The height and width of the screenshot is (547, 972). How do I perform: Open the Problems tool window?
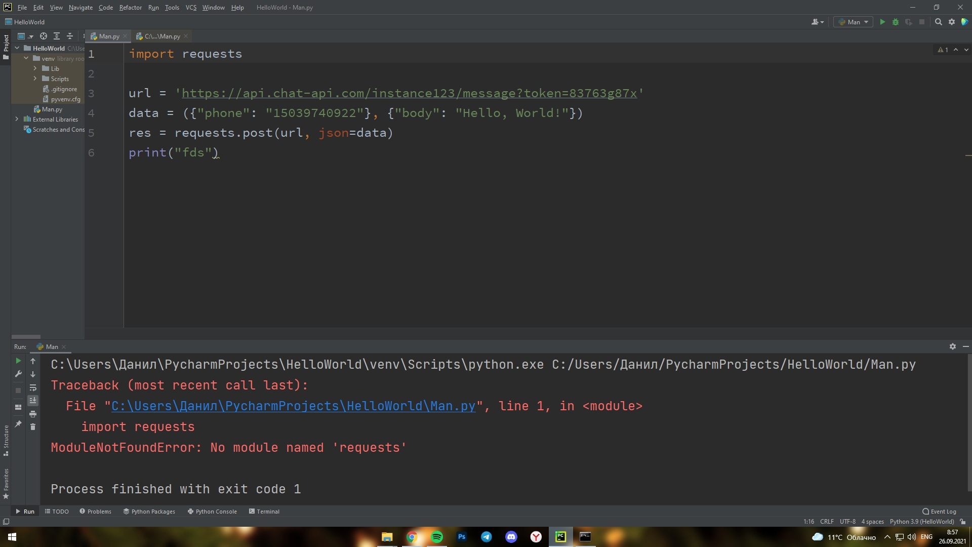point(95,511)
